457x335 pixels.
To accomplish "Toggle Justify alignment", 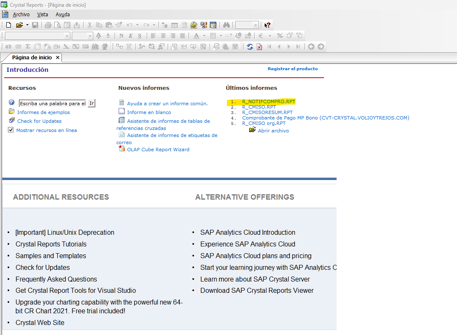I will tap(182, 36).
